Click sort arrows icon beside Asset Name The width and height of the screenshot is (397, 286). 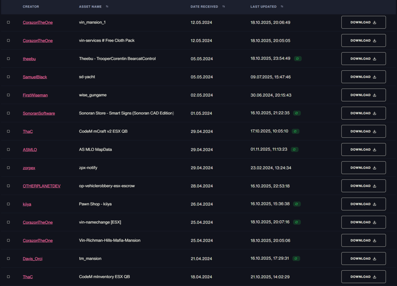(x=107, y=7)
